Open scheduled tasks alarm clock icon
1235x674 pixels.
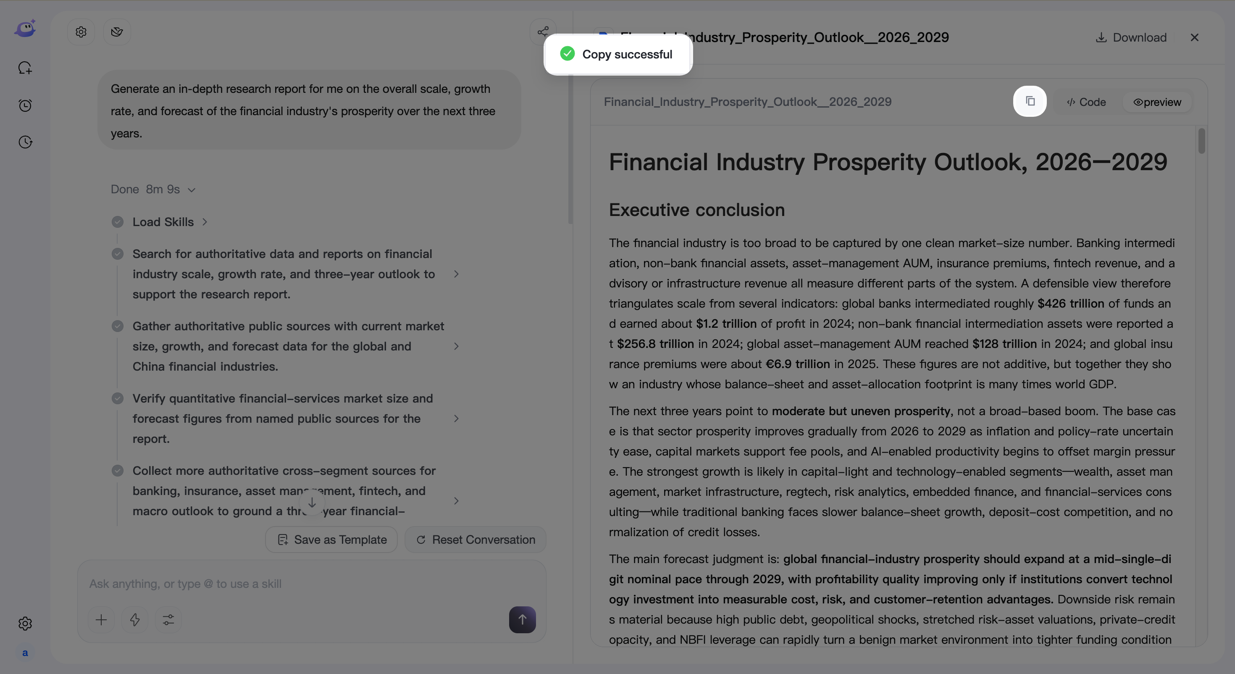point(25,105)
